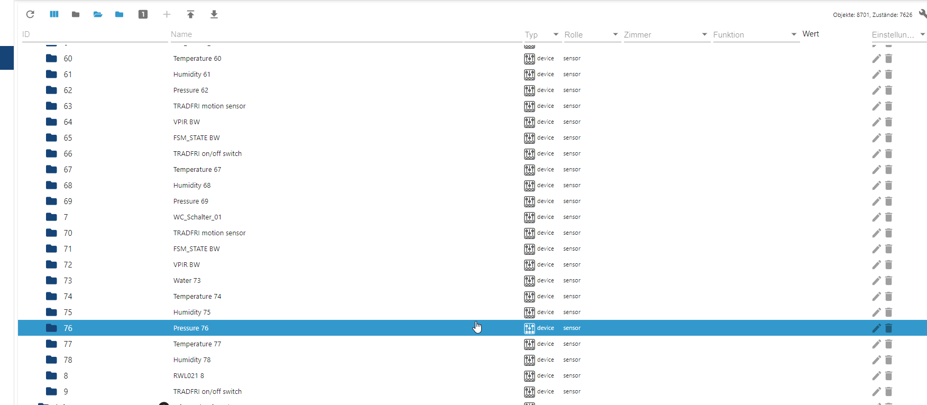Select row Temperature 74
927x405 pixels.
(472, 296)
